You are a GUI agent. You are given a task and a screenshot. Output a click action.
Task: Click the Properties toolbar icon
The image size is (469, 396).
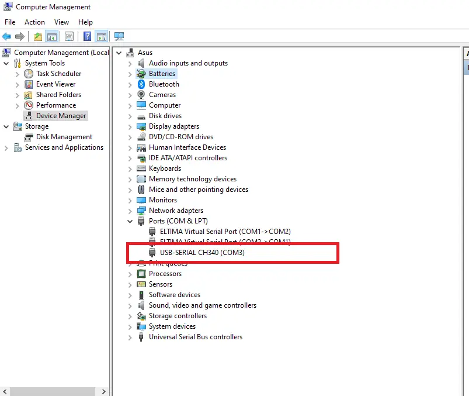(x=69, y=36)
